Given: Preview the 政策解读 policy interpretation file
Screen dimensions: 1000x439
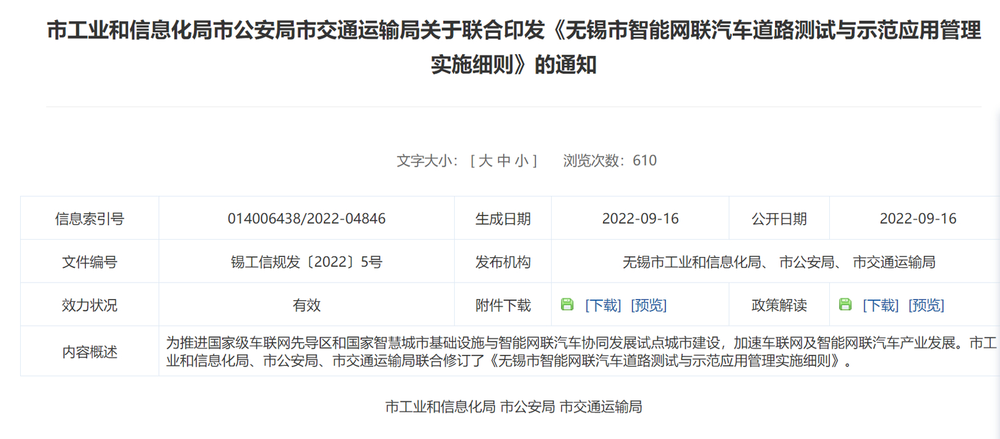Looking at the screenshot, I should pos(926,305).
